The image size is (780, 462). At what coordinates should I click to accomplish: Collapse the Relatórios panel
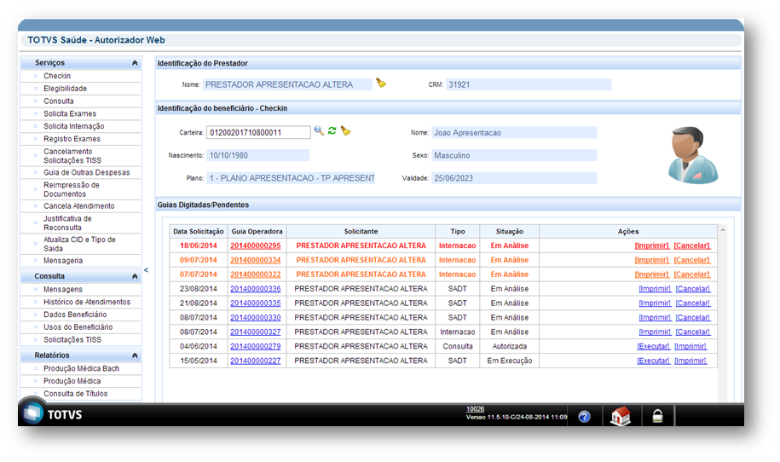coord(135,355)
